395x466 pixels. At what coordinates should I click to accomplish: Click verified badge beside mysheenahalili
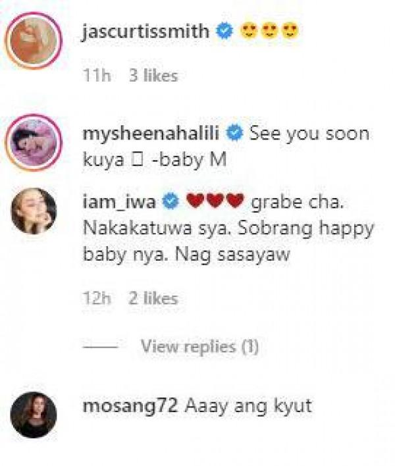point(235,133)
